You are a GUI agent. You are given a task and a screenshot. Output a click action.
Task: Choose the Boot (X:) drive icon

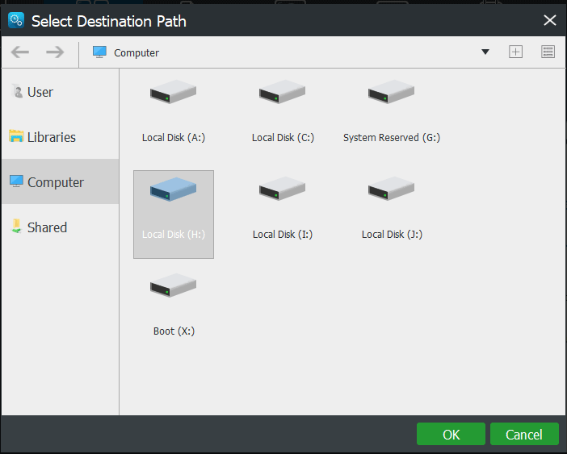point(173,287)
